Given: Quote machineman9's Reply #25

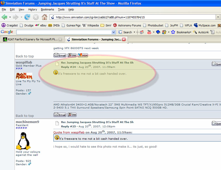Looking at the screenshot, I should pyautogui.click(x=216, y=123).
